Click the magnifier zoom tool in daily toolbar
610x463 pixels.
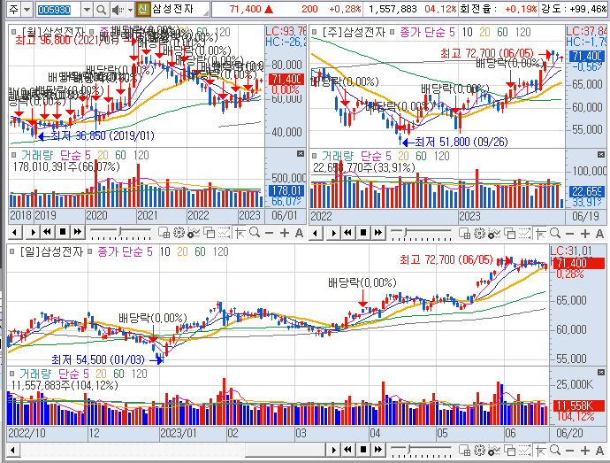pyautogui.click(x=555, y=451)
